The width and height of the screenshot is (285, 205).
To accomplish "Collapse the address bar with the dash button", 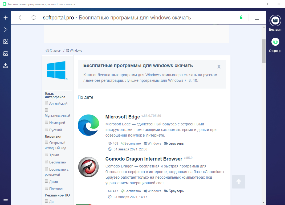I will pos(257,19).
